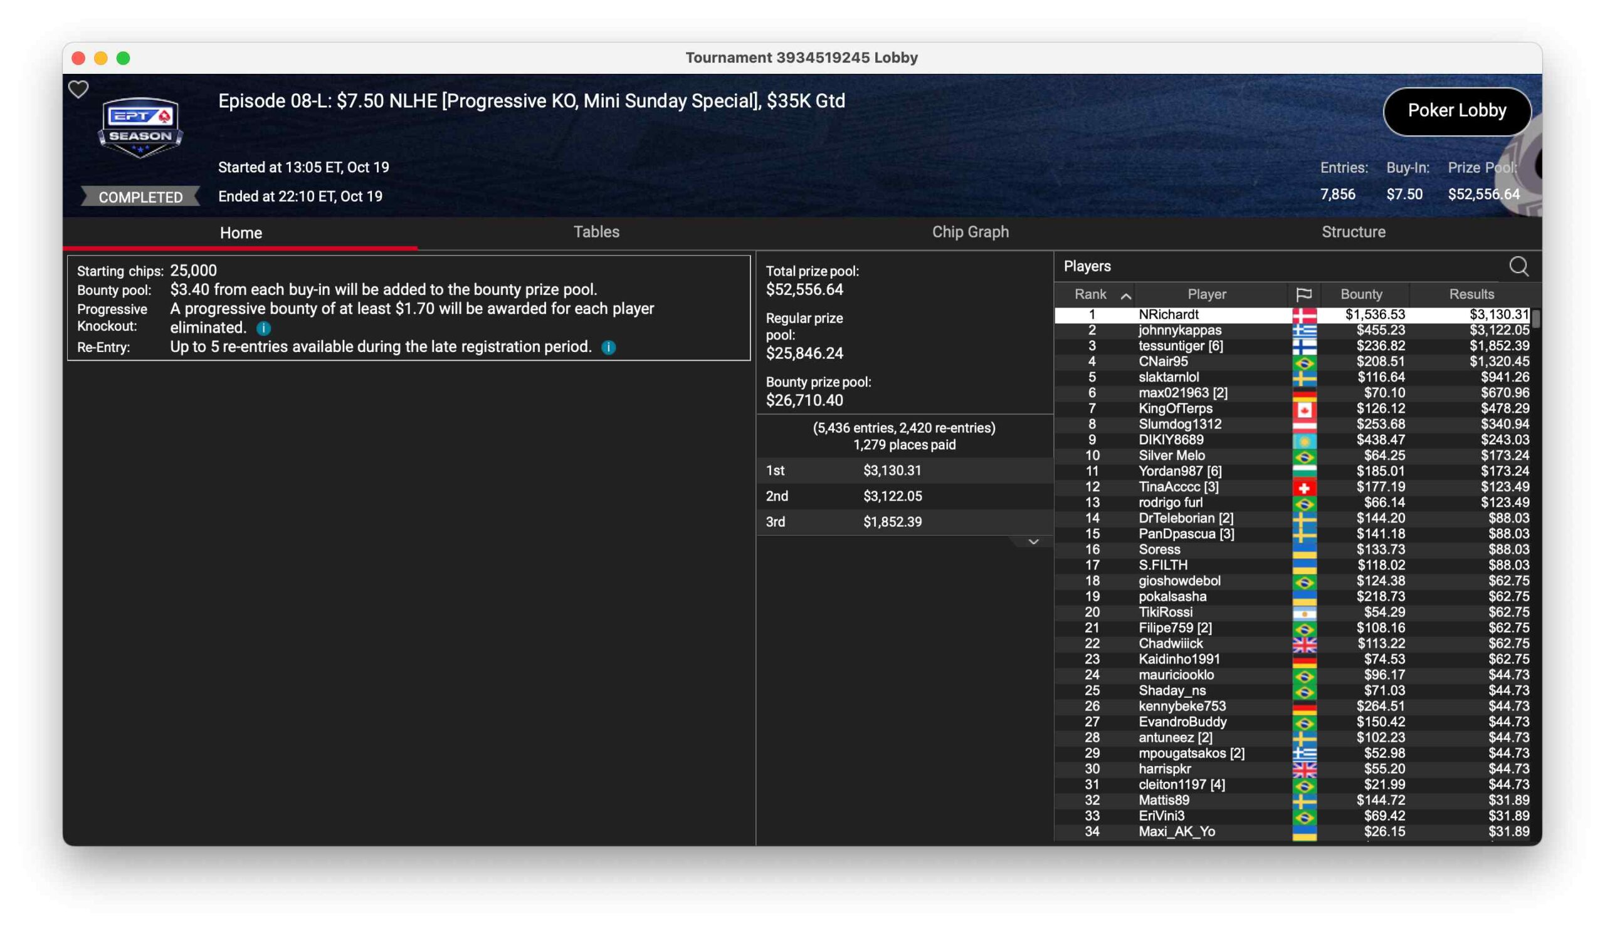Click the Poker Lobby button
The image size is (1605, 929).
[1456, 111]
